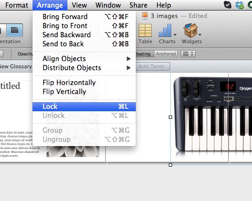Click the checkmark status menu bar icon

[228, 5]
